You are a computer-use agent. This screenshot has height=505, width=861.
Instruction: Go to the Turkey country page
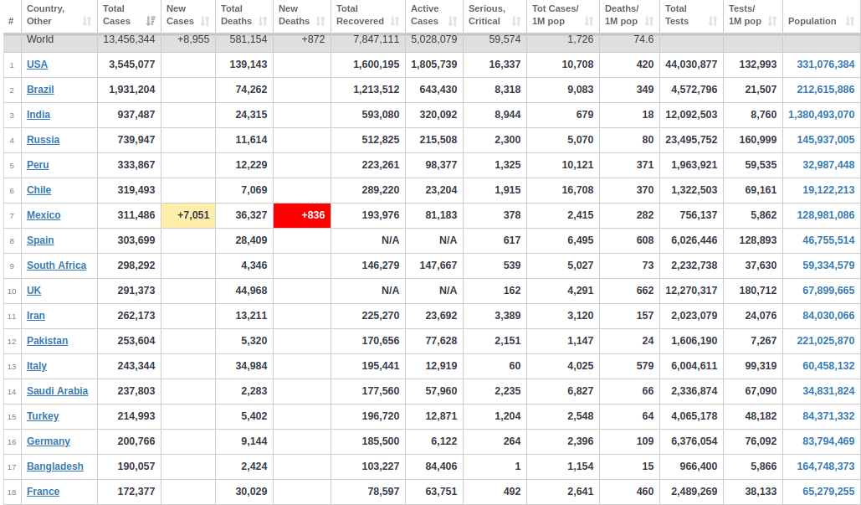coord(43,416)
